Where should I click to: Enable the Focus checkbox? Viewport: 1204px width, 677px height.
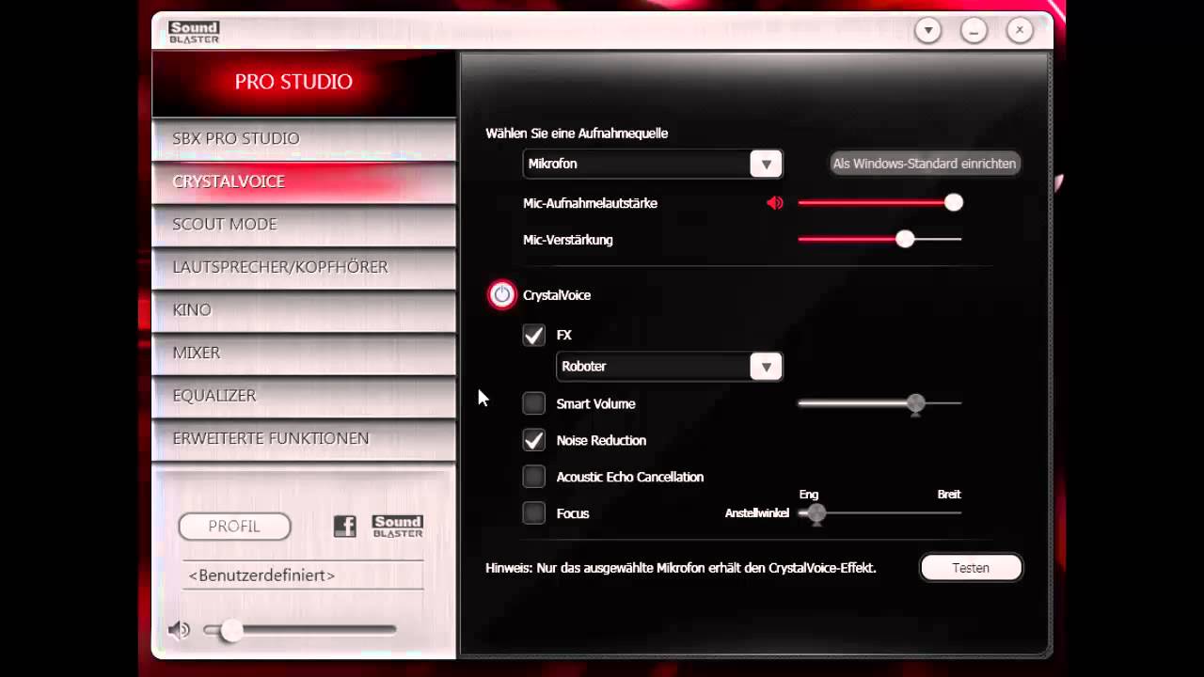point(533,513)
